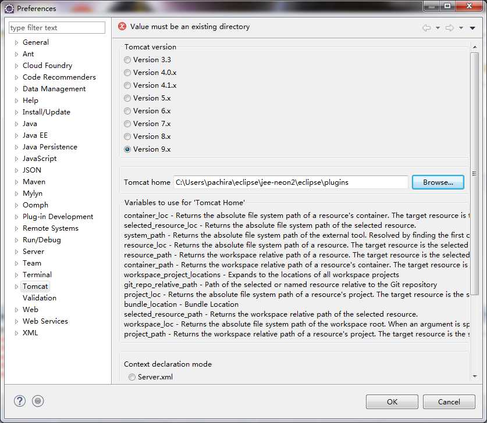
Task: Open Install/Update preferences
Action: tap(47, 112)
